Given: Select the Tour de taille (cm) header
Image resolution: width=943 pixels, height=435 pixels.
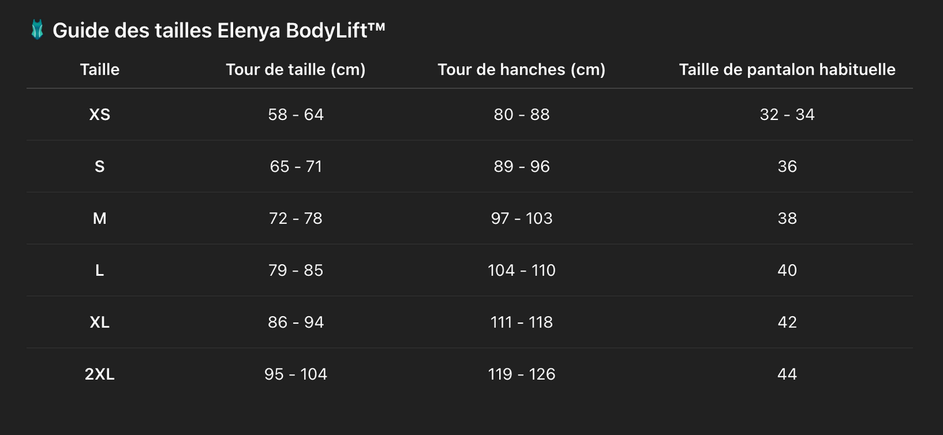Looking at the screenshot, I should click(x=295, y=69).
